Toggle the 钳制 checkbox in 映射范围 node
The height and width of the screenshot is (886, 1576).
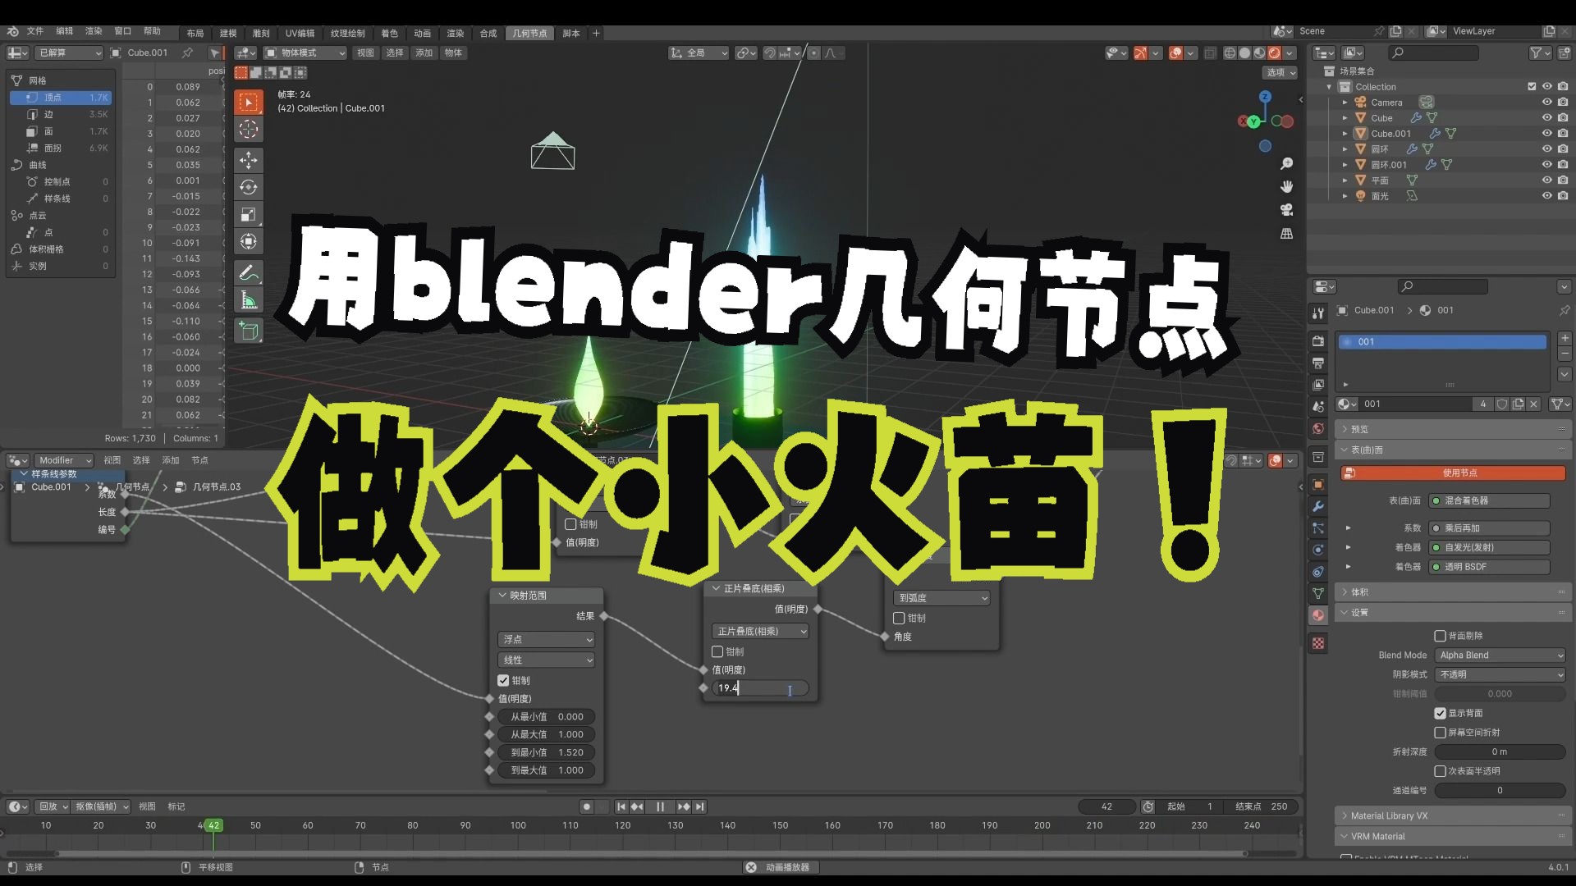click(x=506, y=680)
